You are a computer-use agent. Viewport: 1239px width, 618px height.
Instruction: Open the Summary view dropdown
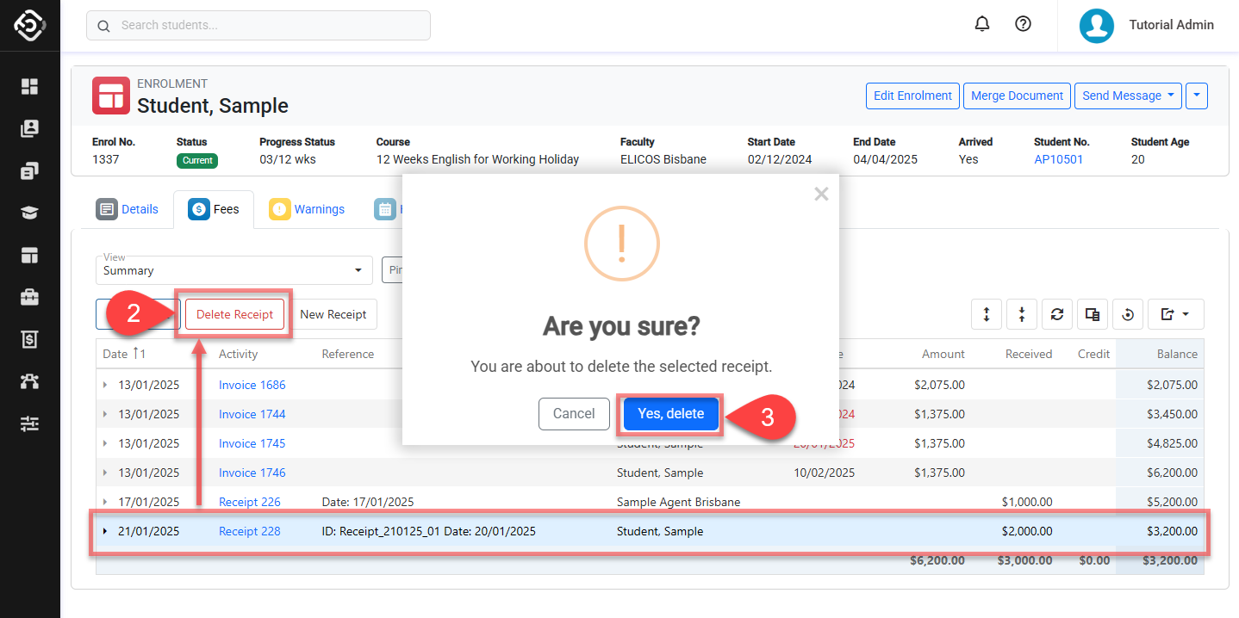click(233, 270)
